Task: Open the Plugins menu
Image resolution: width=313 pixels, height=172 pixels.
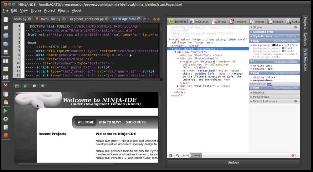Action: pyautogui.click(x=64, y=10)
